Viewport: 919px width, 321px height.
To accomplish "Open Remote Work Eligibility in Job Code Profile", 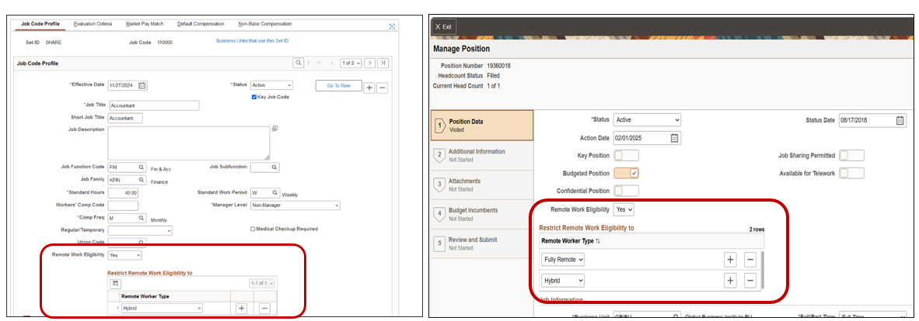I will click(x=125, y=256).
